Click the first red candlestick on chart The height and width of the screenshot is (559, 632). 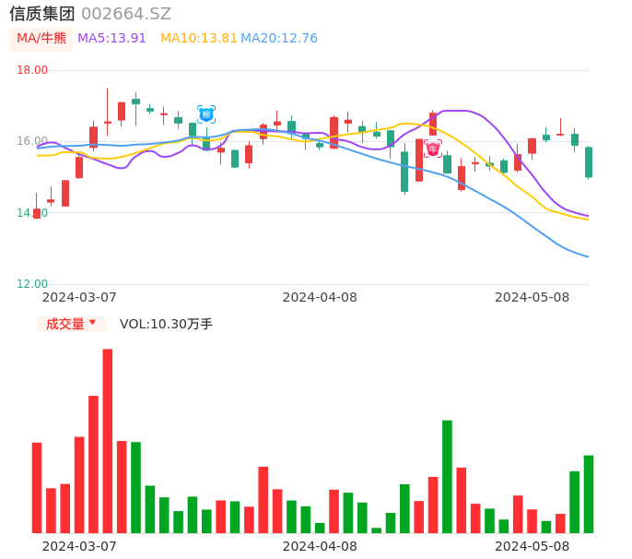pos(37,213)
